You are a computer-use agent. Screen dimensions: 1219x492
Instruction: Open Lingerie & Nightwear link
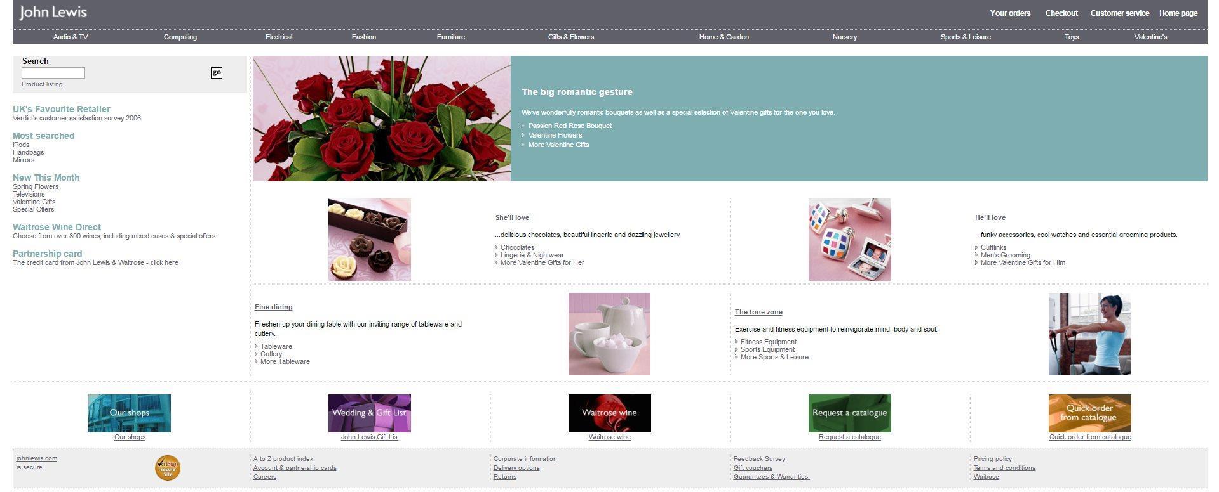tap(532, 255)
